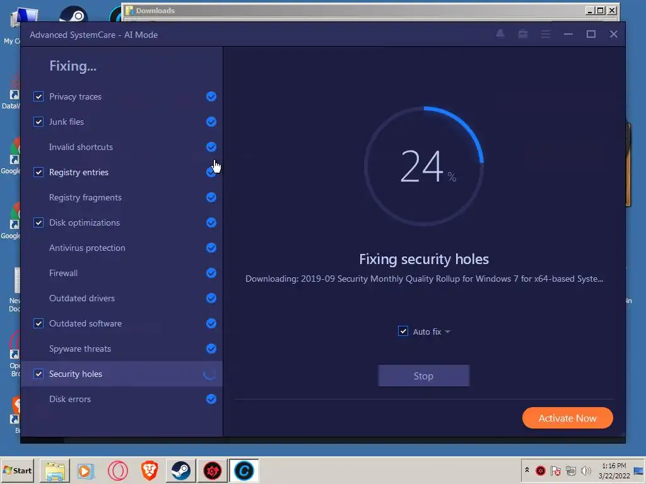Uncheck the Privacy traces checkbox

click(x=38, y=96)
